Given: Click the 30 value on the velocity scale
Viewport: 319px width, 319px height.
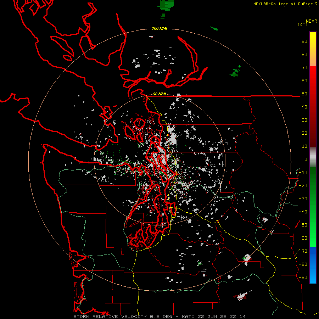Looking at the screenshot, I should [304, 120].
